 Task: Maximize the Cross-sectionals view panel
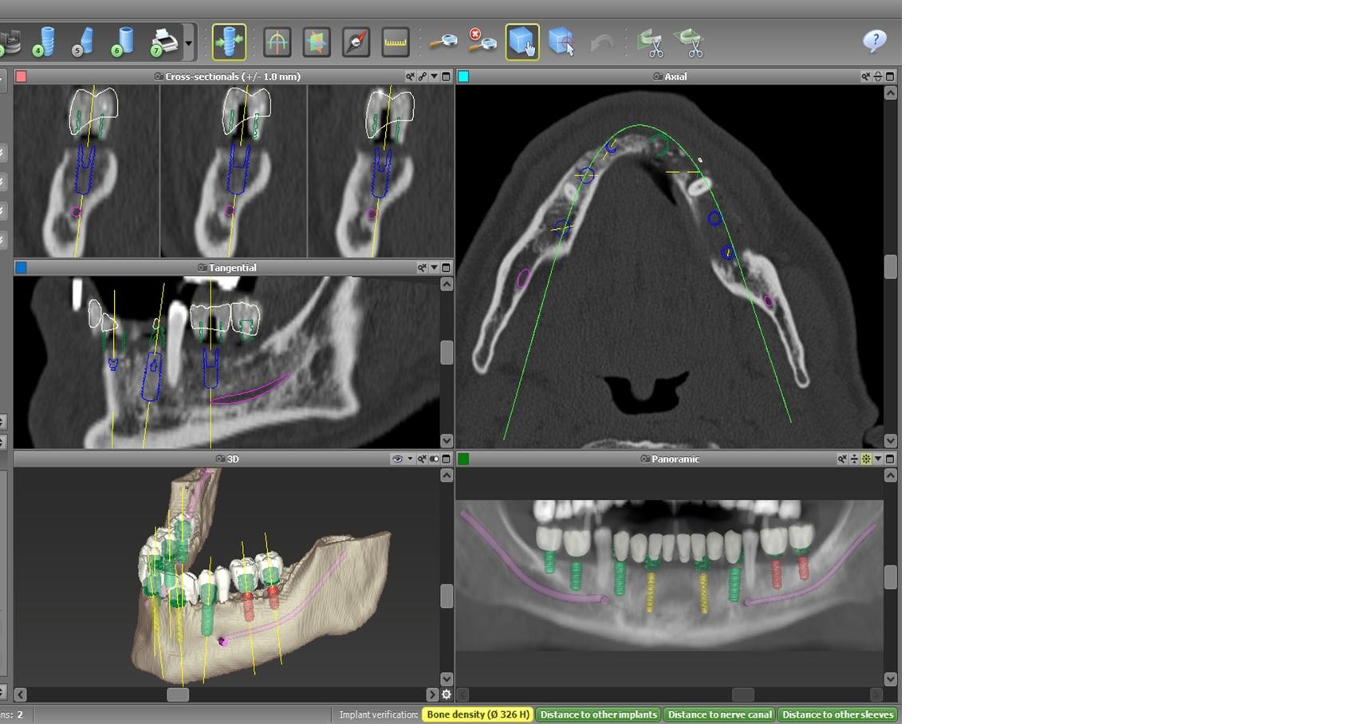coord(447,77)
